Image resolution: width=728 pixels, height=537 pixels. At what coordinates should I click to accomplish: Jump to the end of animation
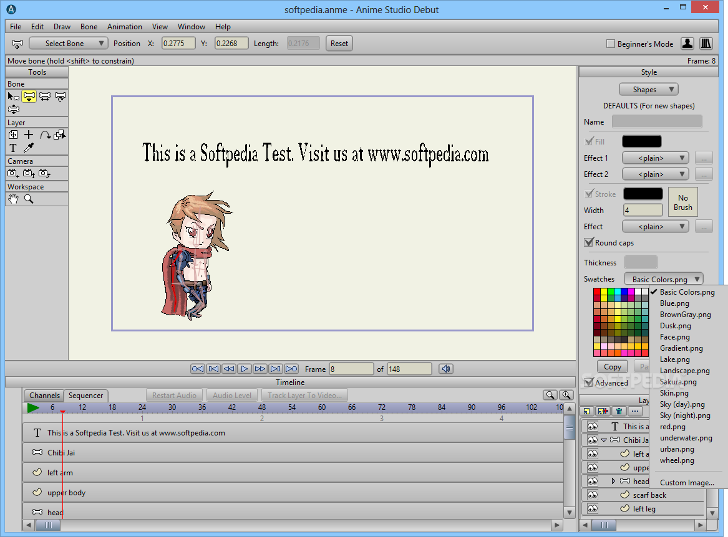[x=291, y=369]
